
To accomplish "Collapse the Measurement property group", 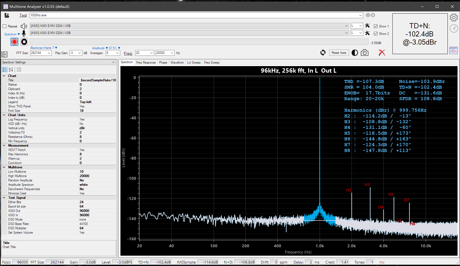I will pos(4,146).
